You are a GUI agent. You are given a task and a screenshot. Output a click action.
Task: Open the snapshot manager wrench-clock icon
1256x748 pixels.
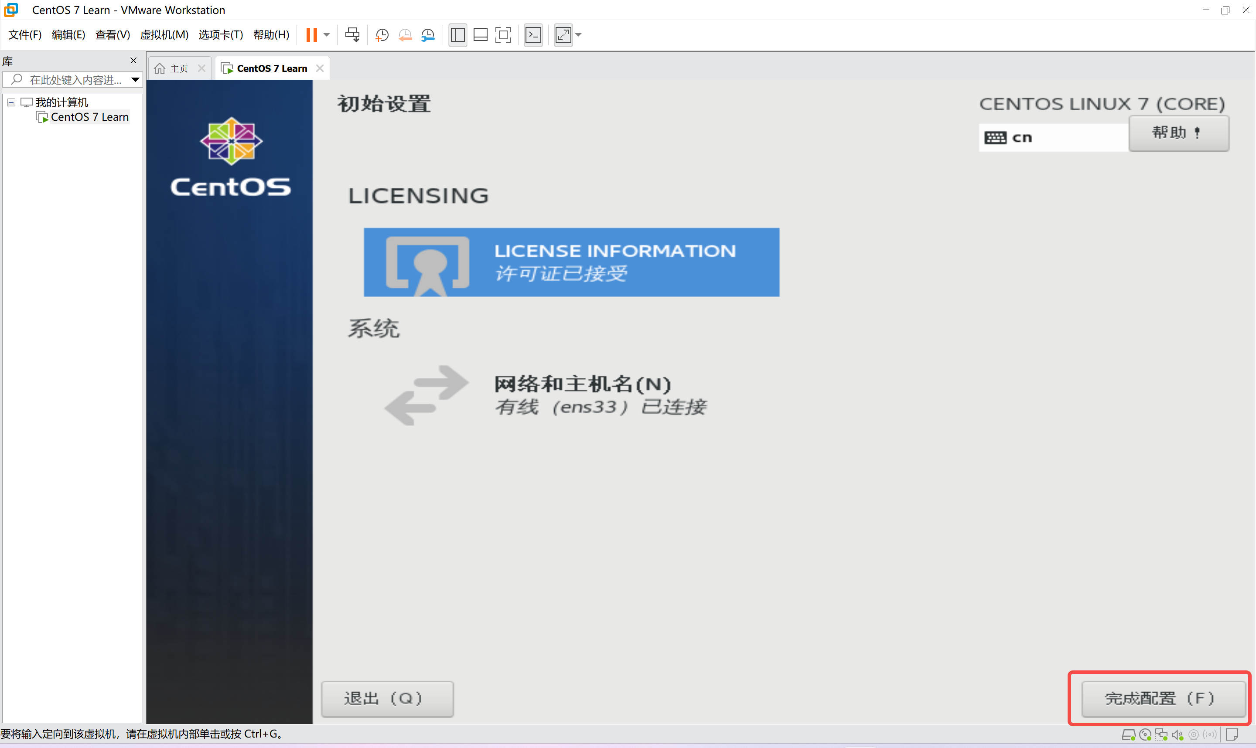pos(427,35)
